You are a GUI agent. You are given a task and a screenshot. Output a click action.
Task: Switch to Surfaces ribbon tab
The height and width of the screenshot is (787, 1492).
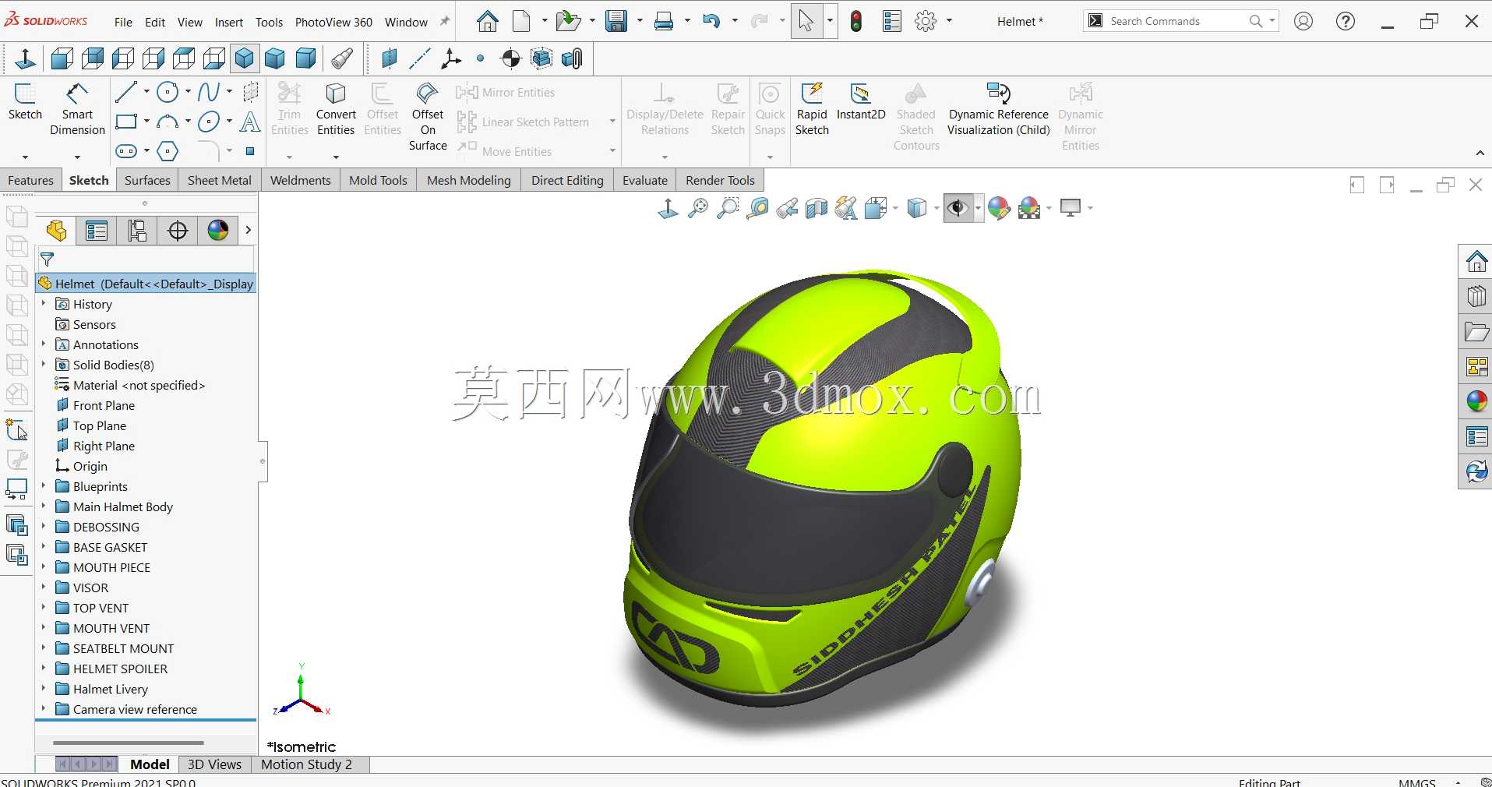pyautogui.click(x=147, y=180)
